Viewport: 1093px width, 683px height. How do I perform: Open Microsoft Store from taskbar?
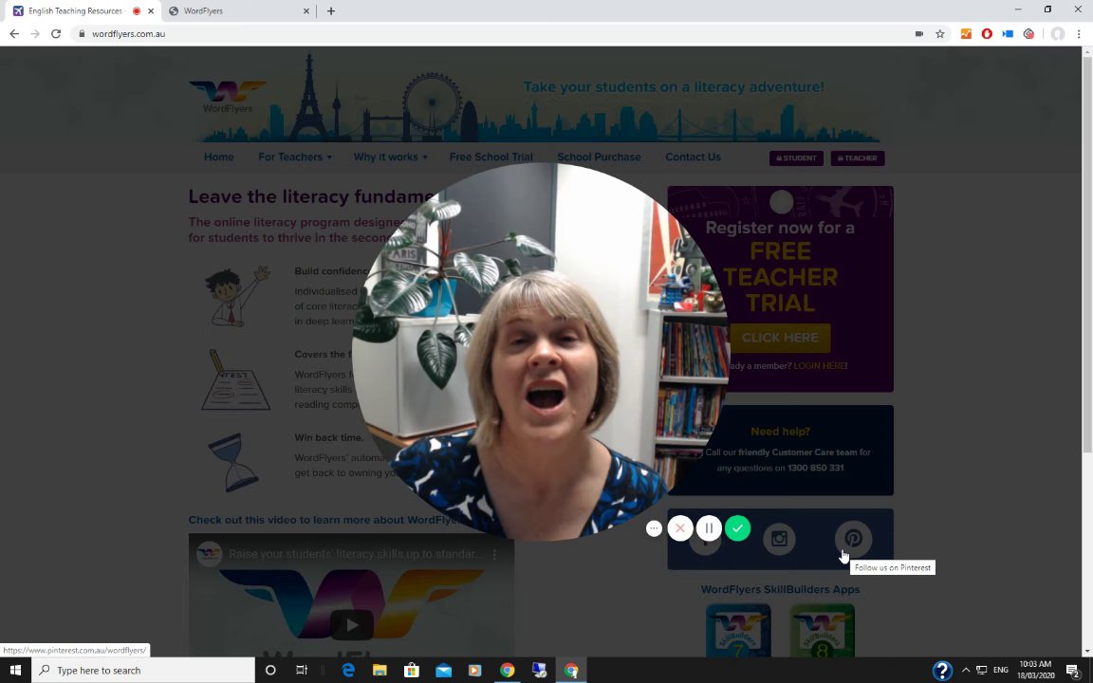[411, 671]
